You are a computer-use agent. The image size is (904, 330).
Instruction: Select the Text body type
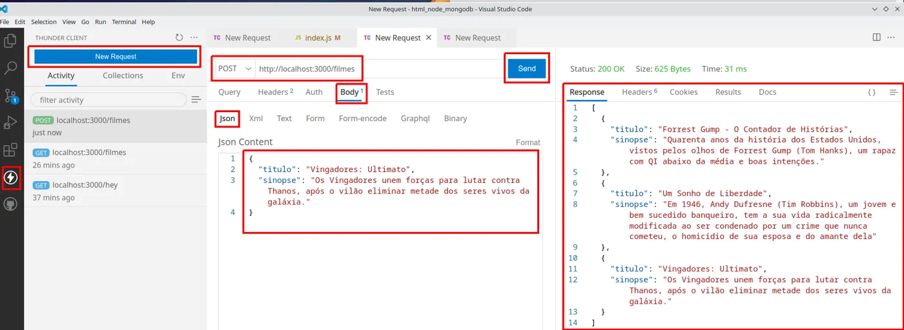(284, 119)
